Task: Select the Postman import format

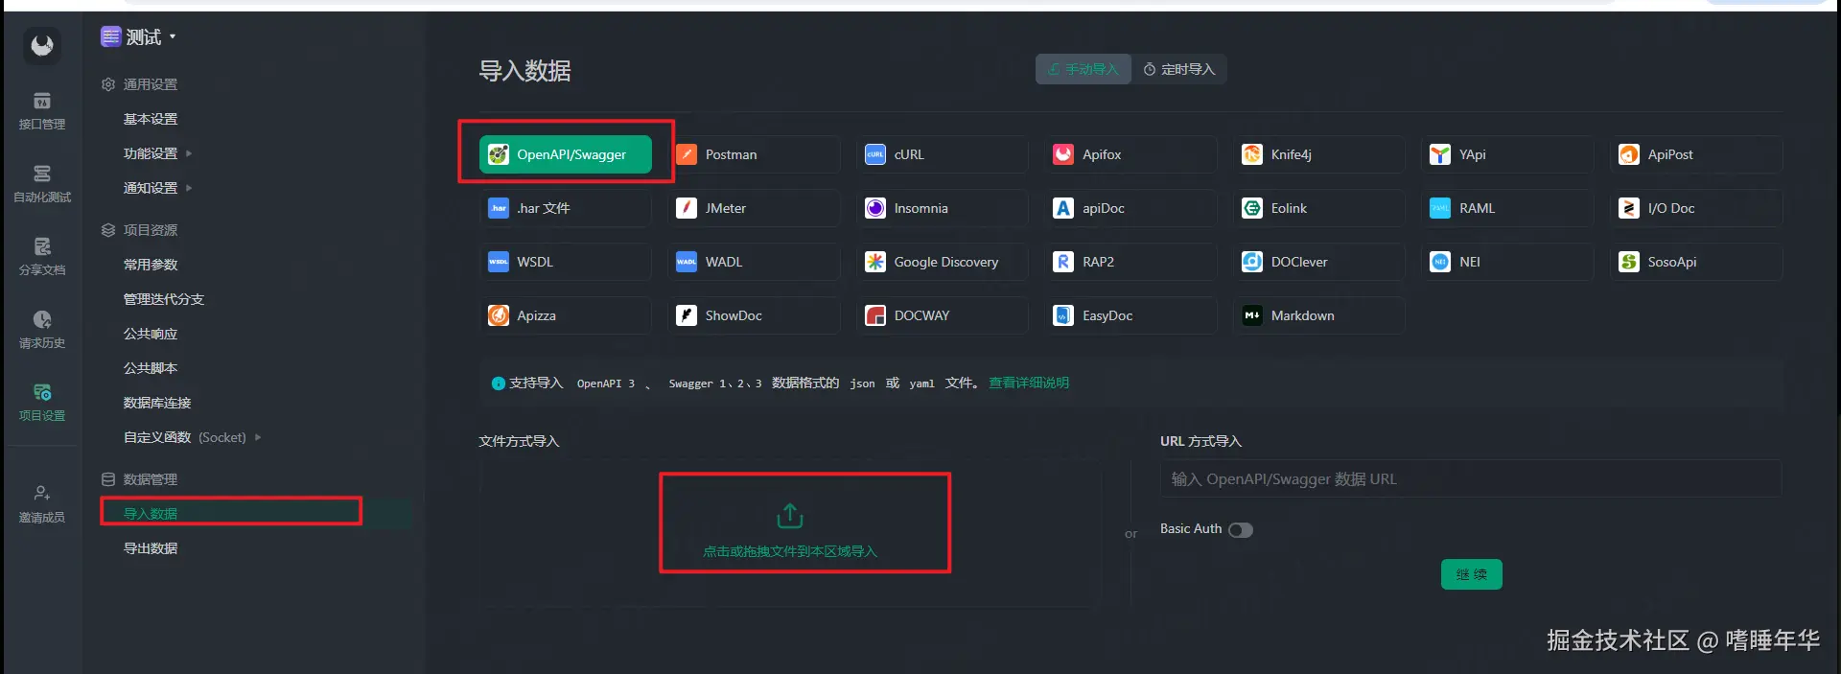Action: (754, 154)
